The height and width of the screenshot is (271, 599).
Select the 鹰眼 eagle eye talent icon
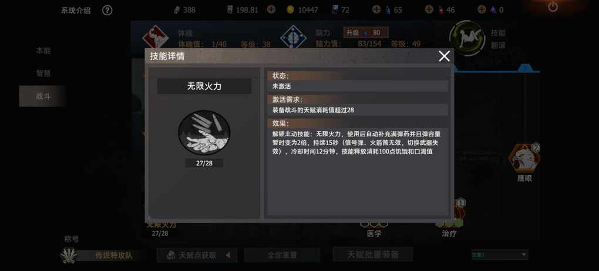point(524,158)
